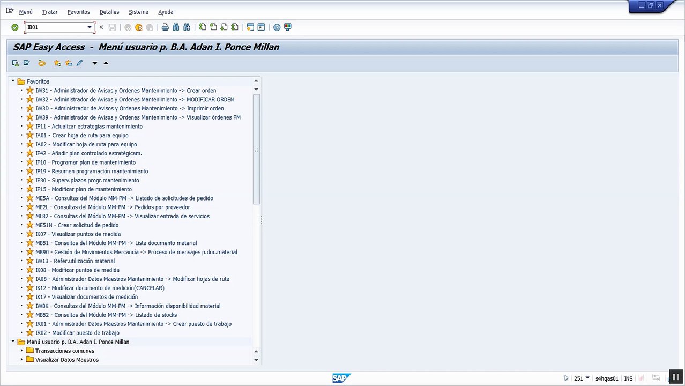Select IA01 Crear hoja de ruta para equipo
685x386 pixels.
(82, 136)
